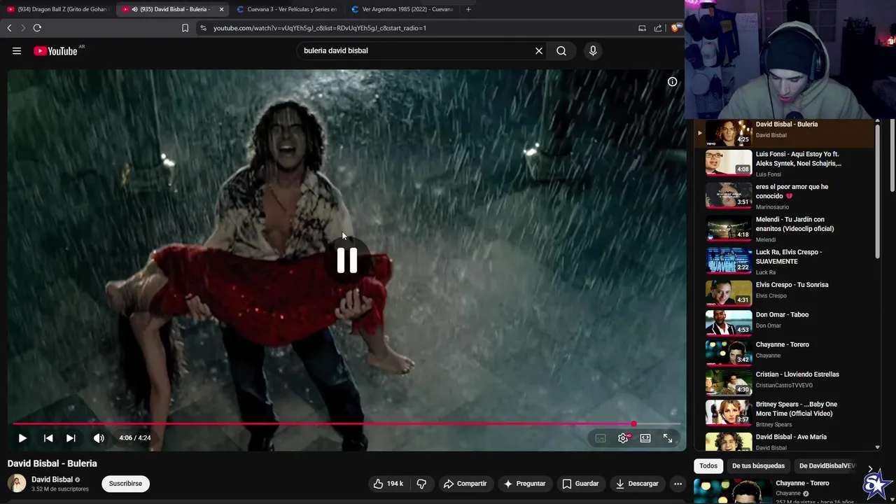This screenshot has width=896, height=504.
Task: Open David Bisbal channel avatar
Action: [17, 483]
